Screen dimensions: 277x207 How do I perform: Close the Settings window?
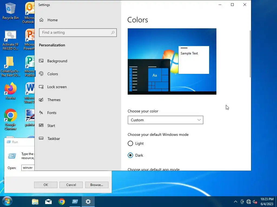[x=245, y=5]
